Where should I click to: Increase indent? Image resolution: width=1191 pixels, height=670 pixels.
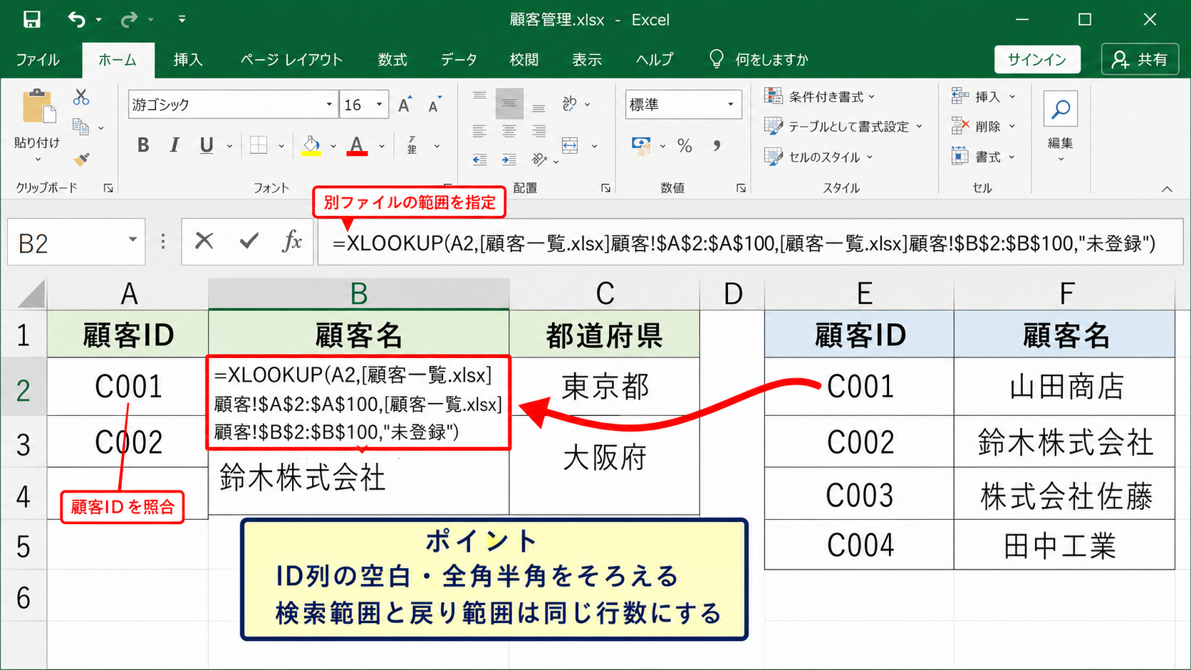tap(509, 159)
